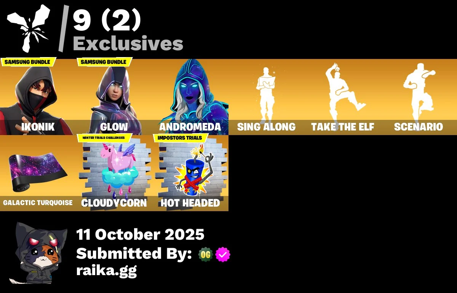Open the Andromeda skin tile
Image resolution: width=457 pixels, height=293 pixels.
tap(190, 97)
